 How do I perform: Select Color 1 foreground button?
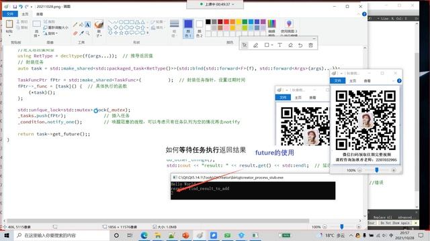(x=188, y=28)
